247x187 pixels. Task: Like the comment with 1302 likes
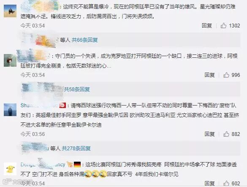[223, 25]
